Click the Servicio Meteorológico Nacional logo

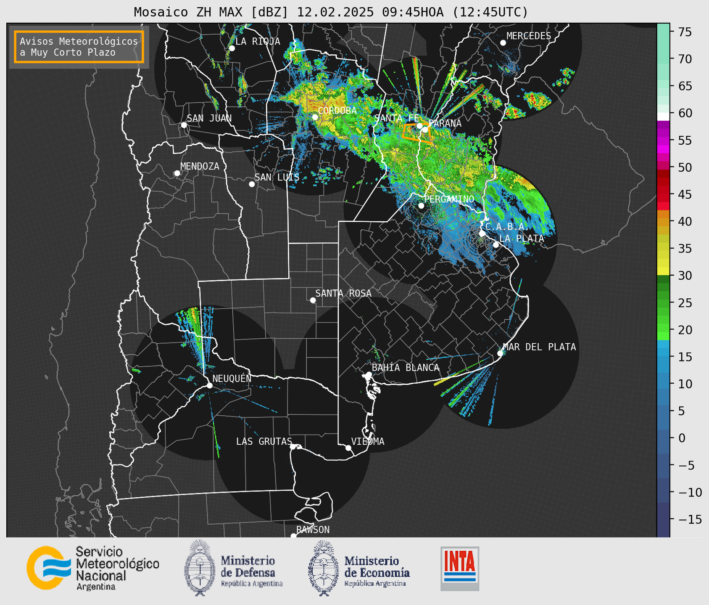point(49,568)
